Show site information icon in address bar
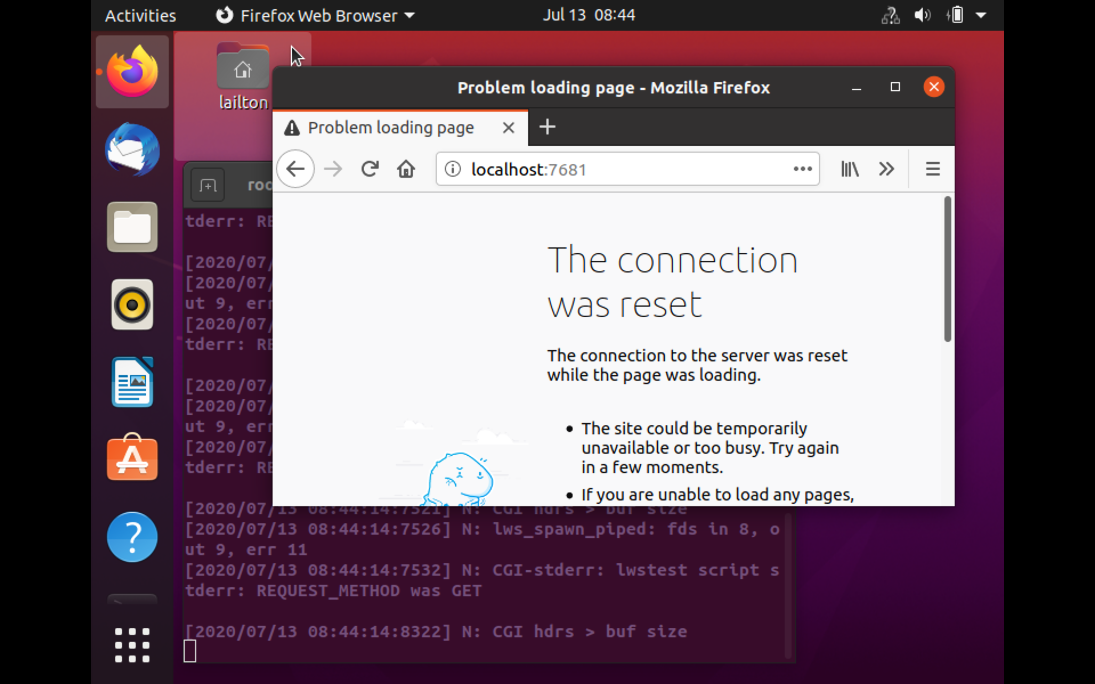 (x=452, y=169)
